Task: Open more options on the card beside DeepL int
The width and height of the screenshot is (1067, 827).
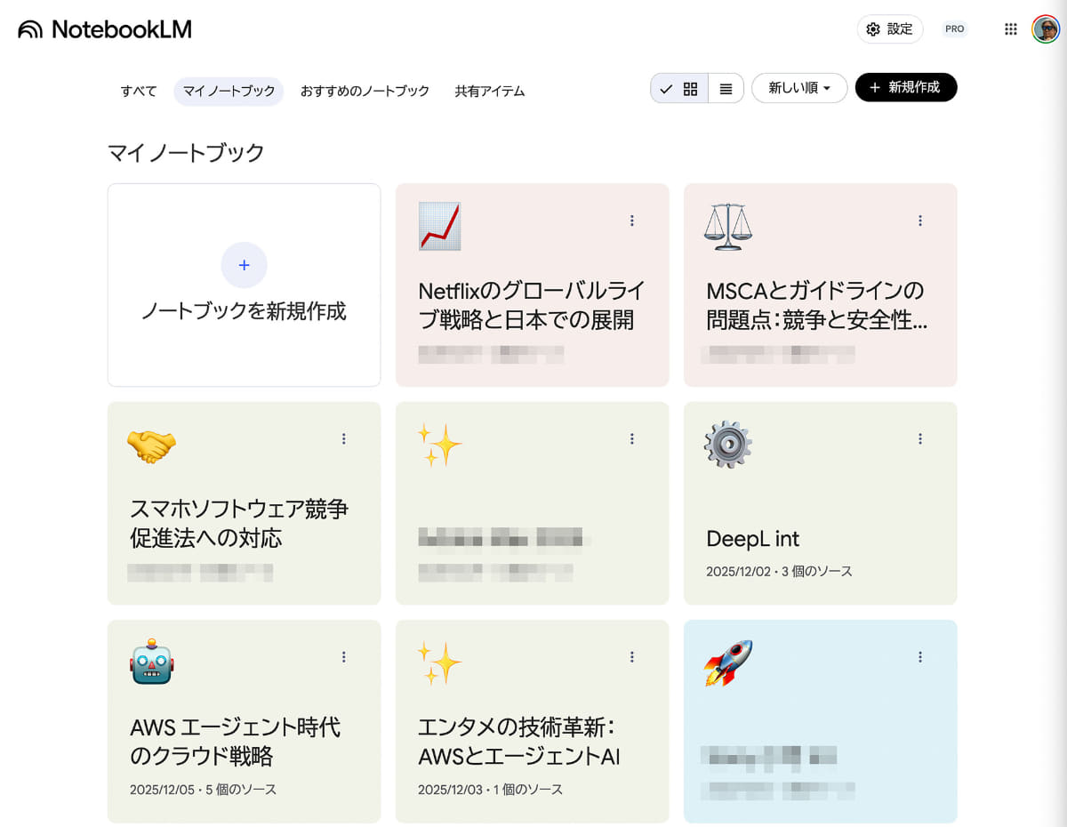Action: point(632,438)
